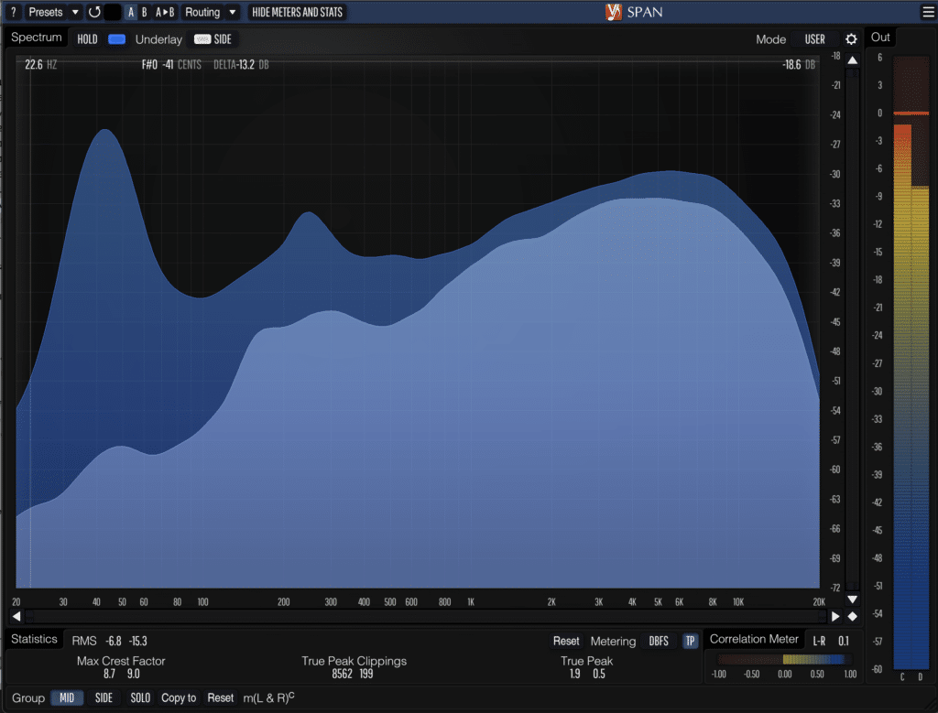Click the RMS value -6.8

click(x=113, y=642)
